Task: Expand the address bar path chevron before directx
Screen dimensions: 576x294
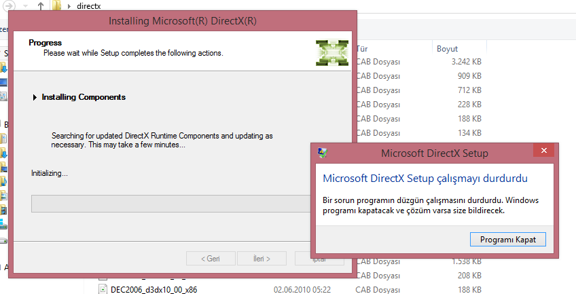Action: 69,6
